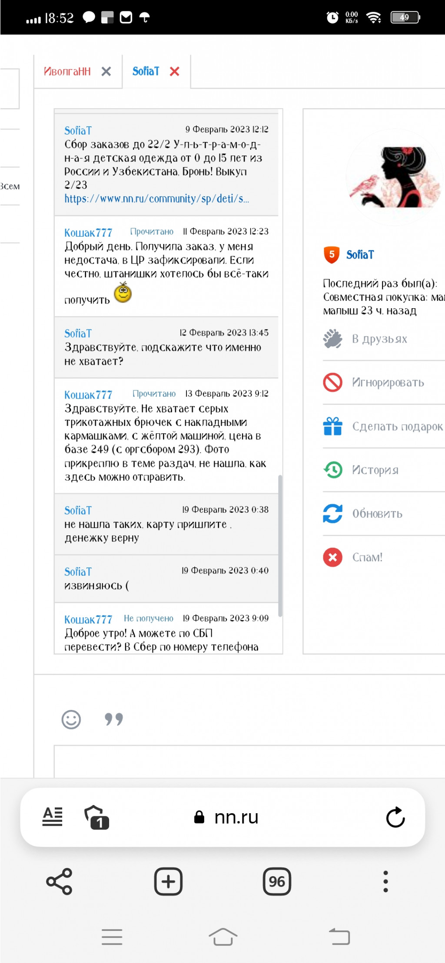
Task: Click the Обновить refresh arrows icon
Action: pos(333,514)
